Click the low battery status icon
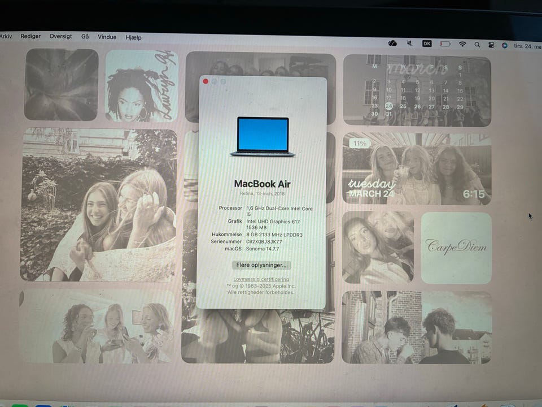The image size is (542, 407). (x=445, y=44)
